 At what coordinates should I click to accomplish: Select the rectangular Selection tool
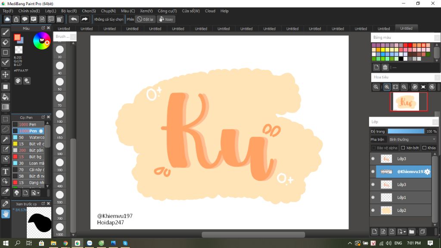click(x=5, y=119)
